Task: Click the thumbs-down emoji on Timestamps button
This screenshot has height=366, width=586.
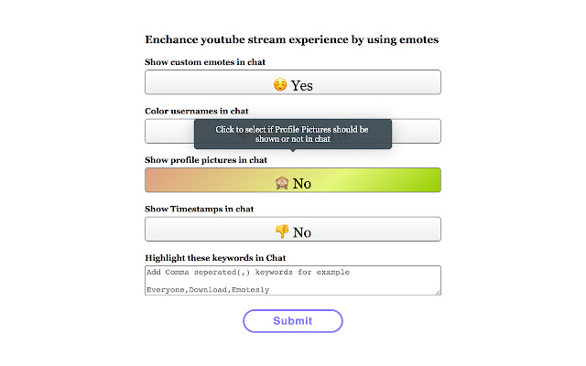Action: click(x=282, y=231)
